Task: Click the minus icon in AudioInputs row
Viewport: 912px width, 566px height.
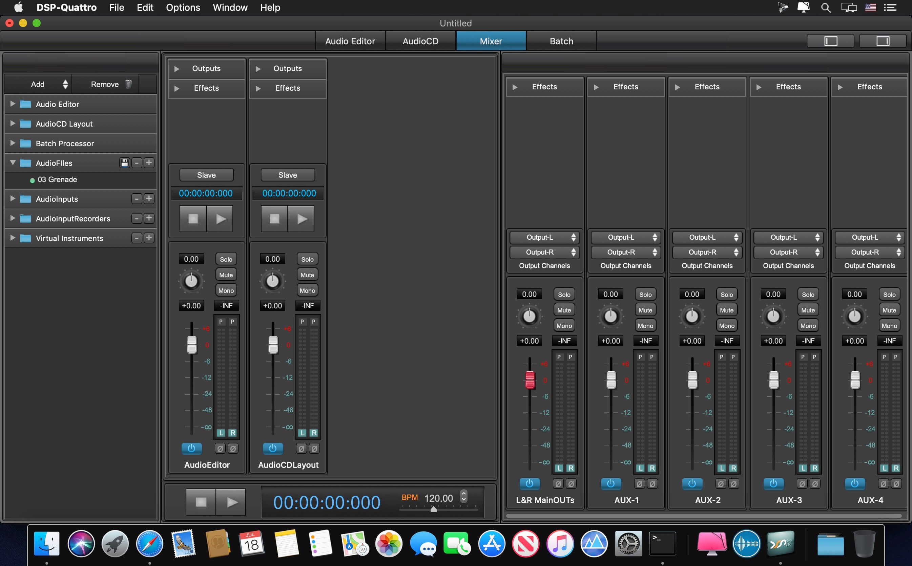Action: point(137,199)
